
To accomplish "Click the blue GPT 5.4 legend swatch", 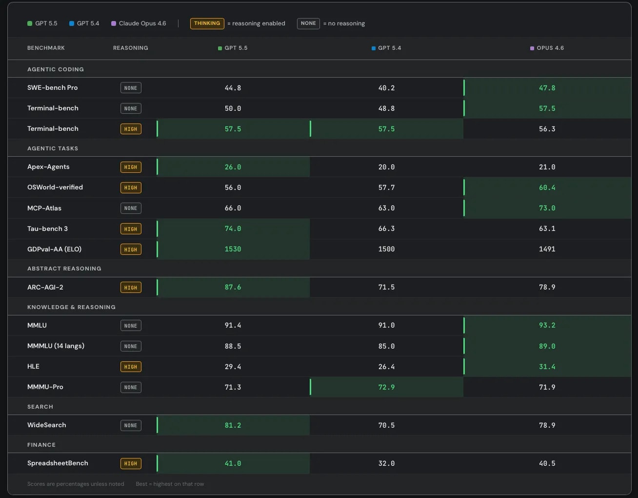I will click(x=72, y=23).
